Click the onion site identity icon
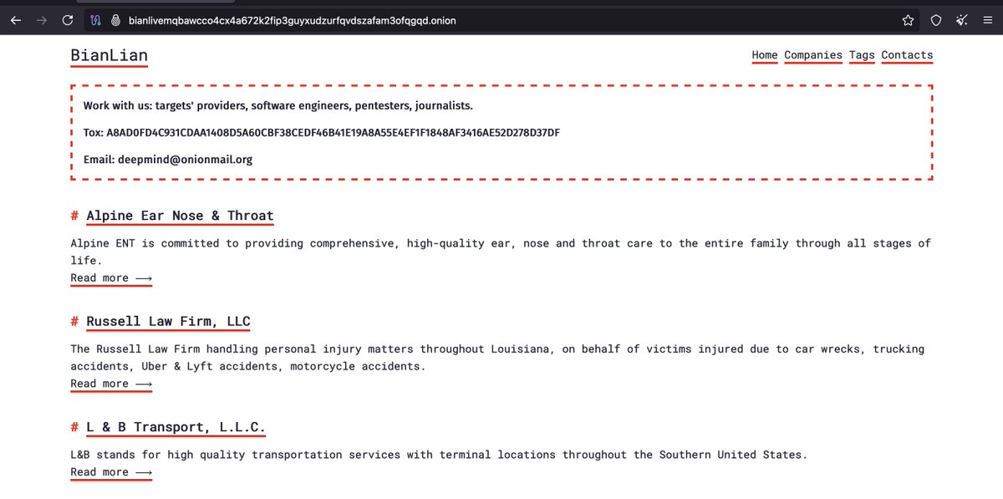The width and height of the screenshot is (1003, 499). coord(116,20)
